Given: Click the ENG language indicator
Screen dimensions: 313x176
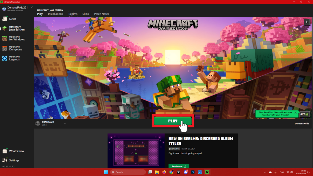Looking at the screenshot, I should point(282,172).
